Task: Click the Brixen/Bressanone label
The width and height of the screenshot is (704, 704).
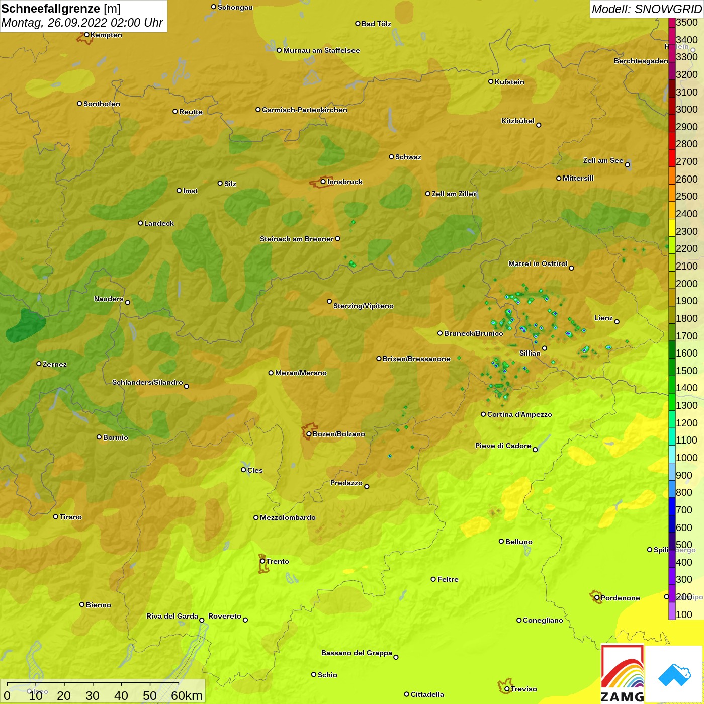Action: point(416,359)
